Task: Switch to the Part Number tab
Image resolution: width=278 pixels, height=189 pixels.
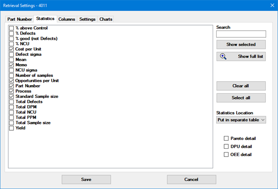Action: coord(20,19)
